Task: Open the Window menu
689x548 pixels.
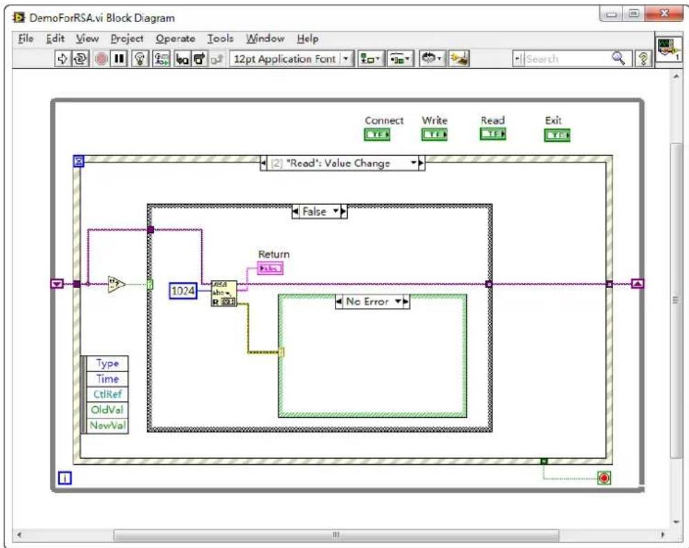Action: 265,39
